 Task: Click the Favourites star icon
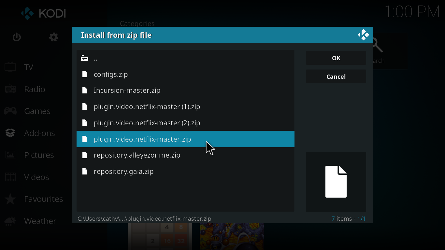pyautogui.click(x=10, y=199)
